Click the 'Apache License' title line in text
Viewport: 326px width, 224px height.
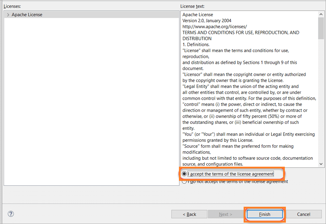pyautogui.click(x=198, y=14)
